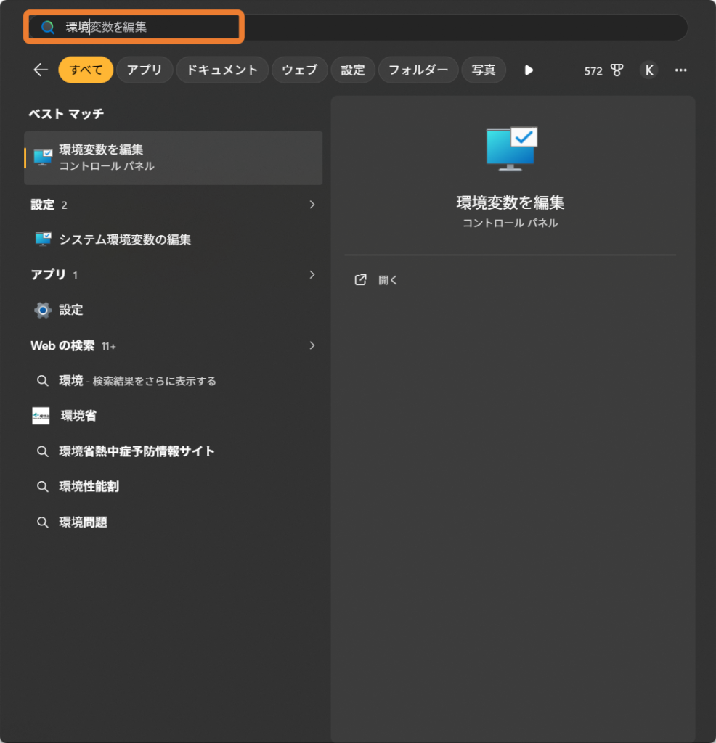This screenshot has width=716, height=743.
Task: Switch to the ドキュメント filter tab
Action: click(x=222, y=70)
